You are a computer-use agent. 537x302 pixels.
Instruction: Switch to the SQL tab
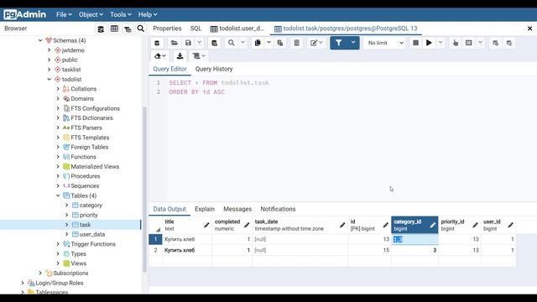196,29
